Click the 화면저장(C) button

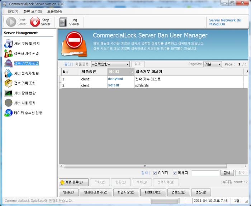(x=126, y=192)
